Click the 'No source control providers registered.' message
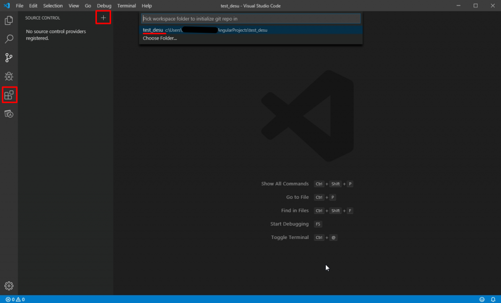Image resolution: width=501 pixels, height=303 pixels. tap(56, 35)
